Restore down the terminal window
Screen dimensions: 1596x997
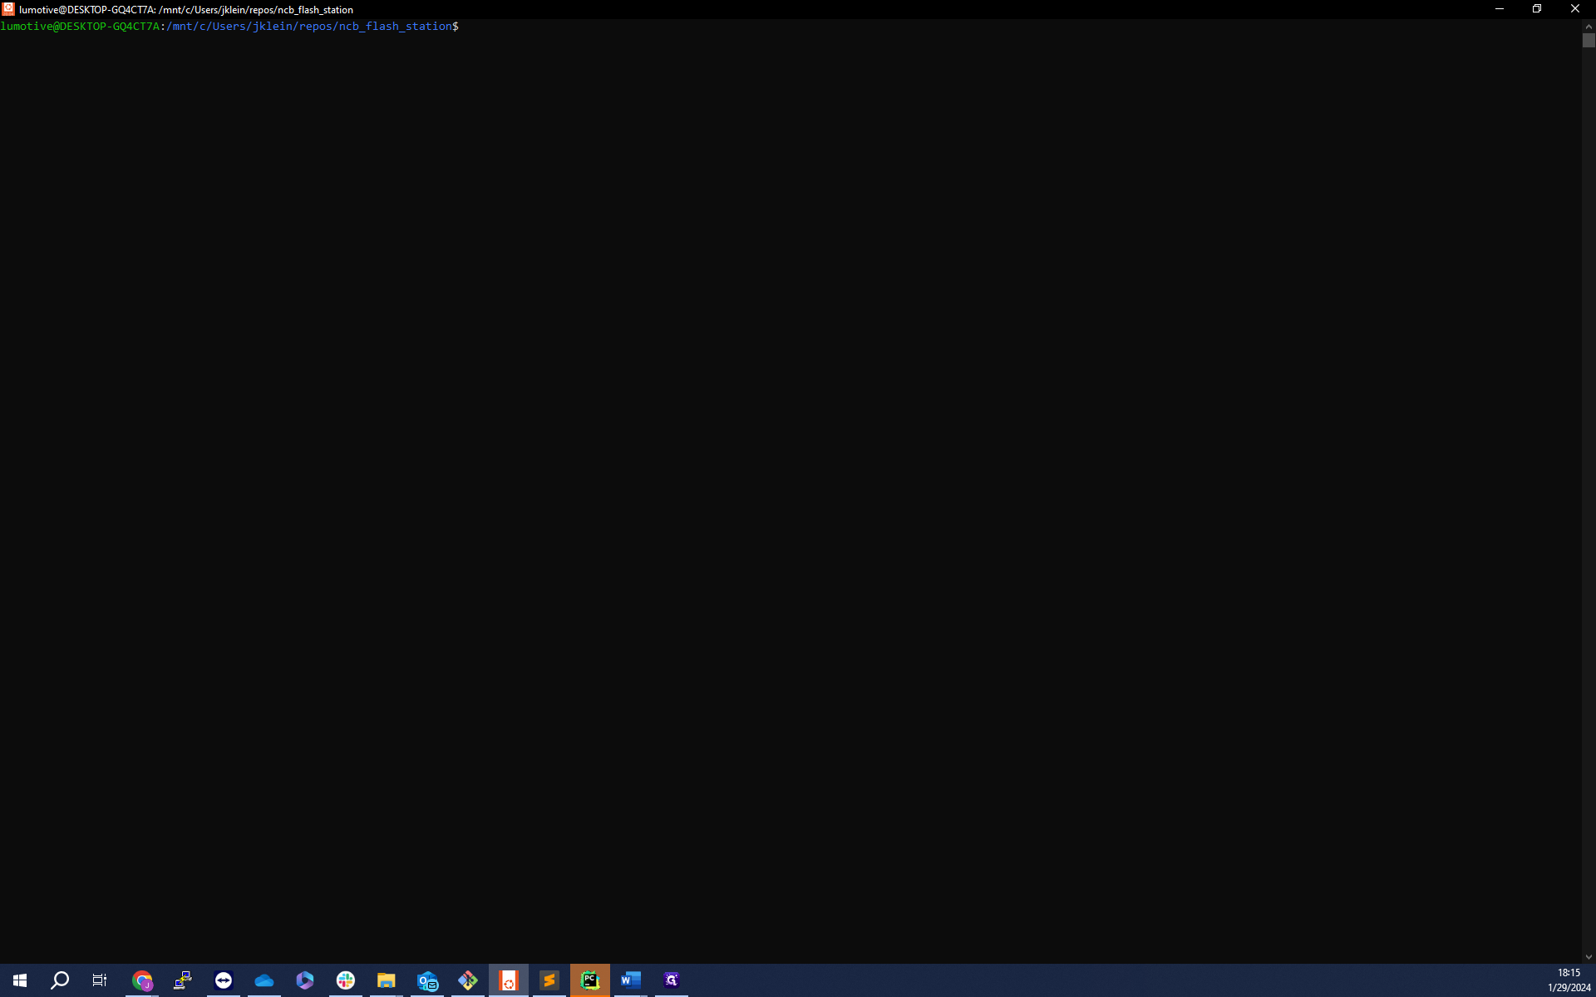click(1537, 9)
